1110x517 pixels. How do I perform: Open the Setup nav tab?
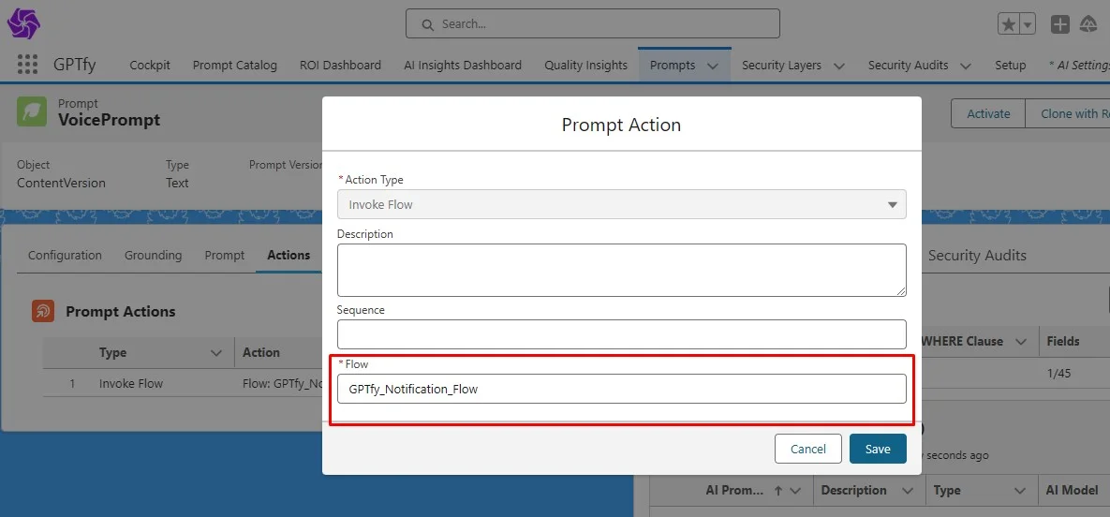(1010, 66)
